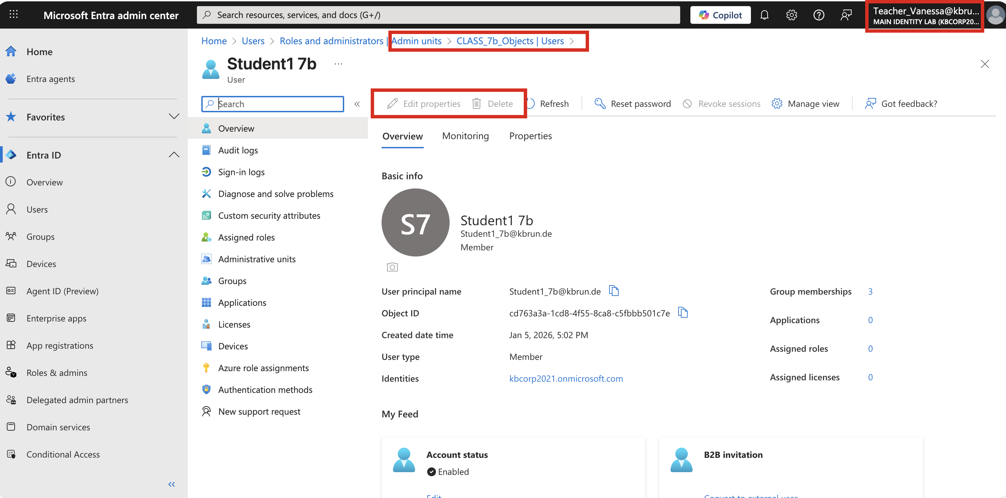The image size is (1006, 498).
Task: Open Sign-in logs menu item
Action: [x=241, y=172]
